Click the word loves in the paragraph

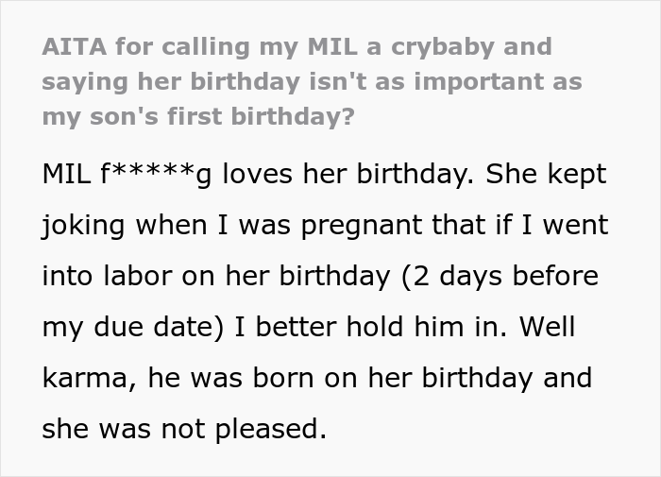256,175
